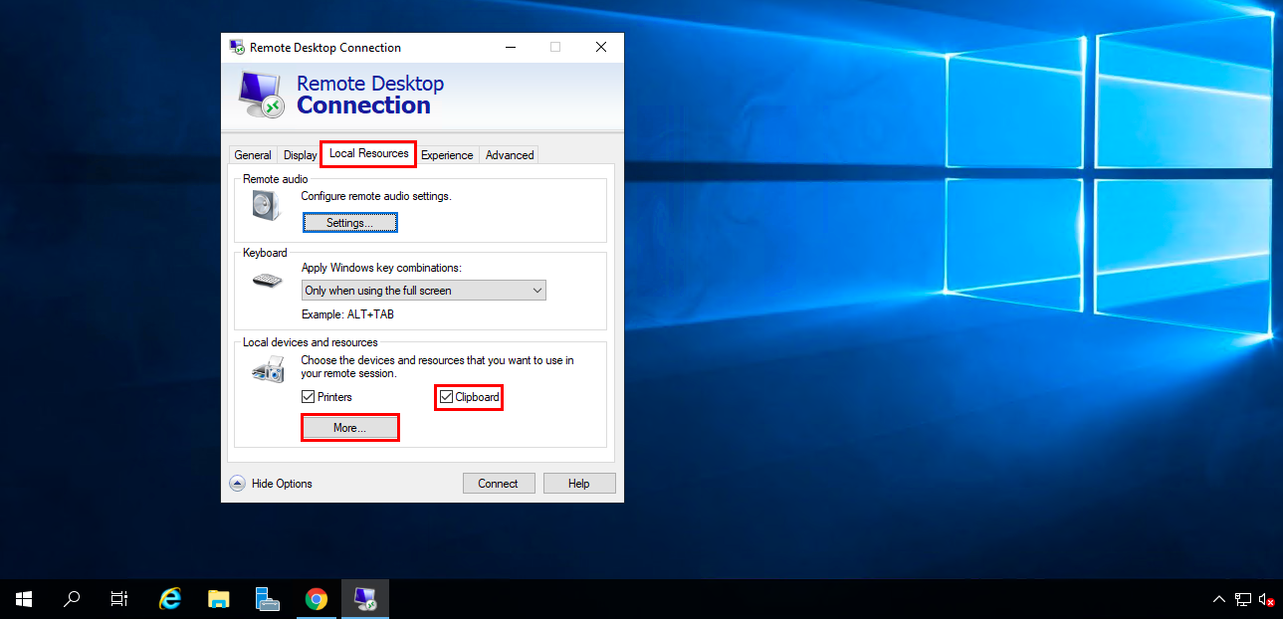Click 'Apply Windows key combinations:' label

381,268
